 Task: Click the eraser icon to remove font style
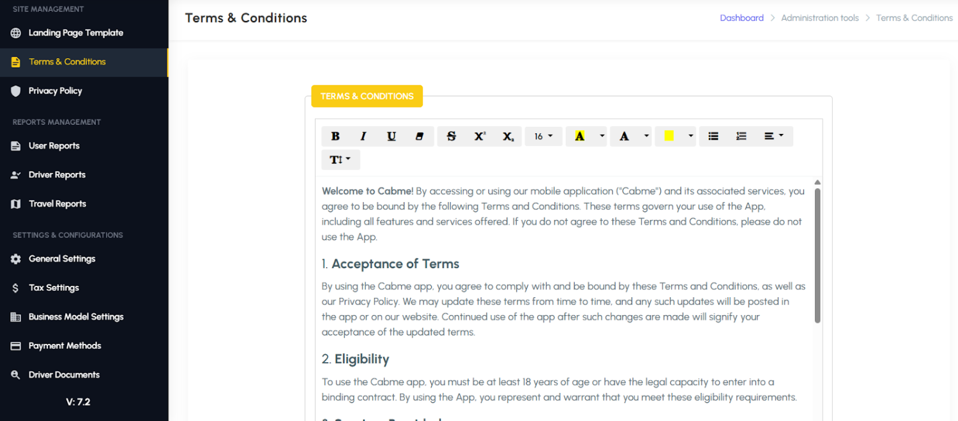pyautogui.click(x=420, y=136)
